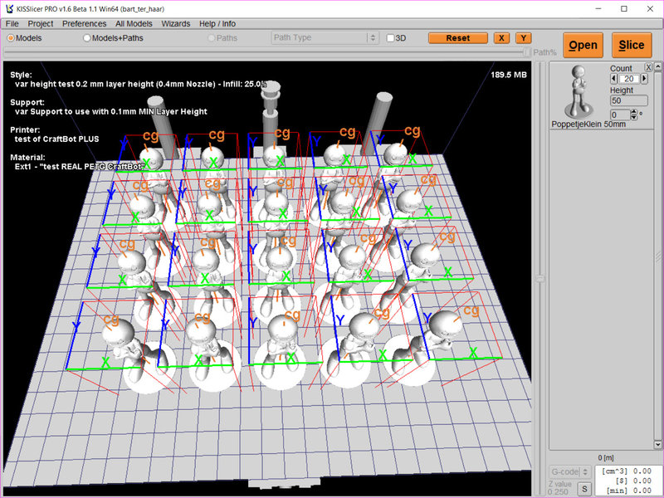The image size is (664, 498).
Task: Click the vertical layer slider beside the viewport
Action: coord(540,278)
